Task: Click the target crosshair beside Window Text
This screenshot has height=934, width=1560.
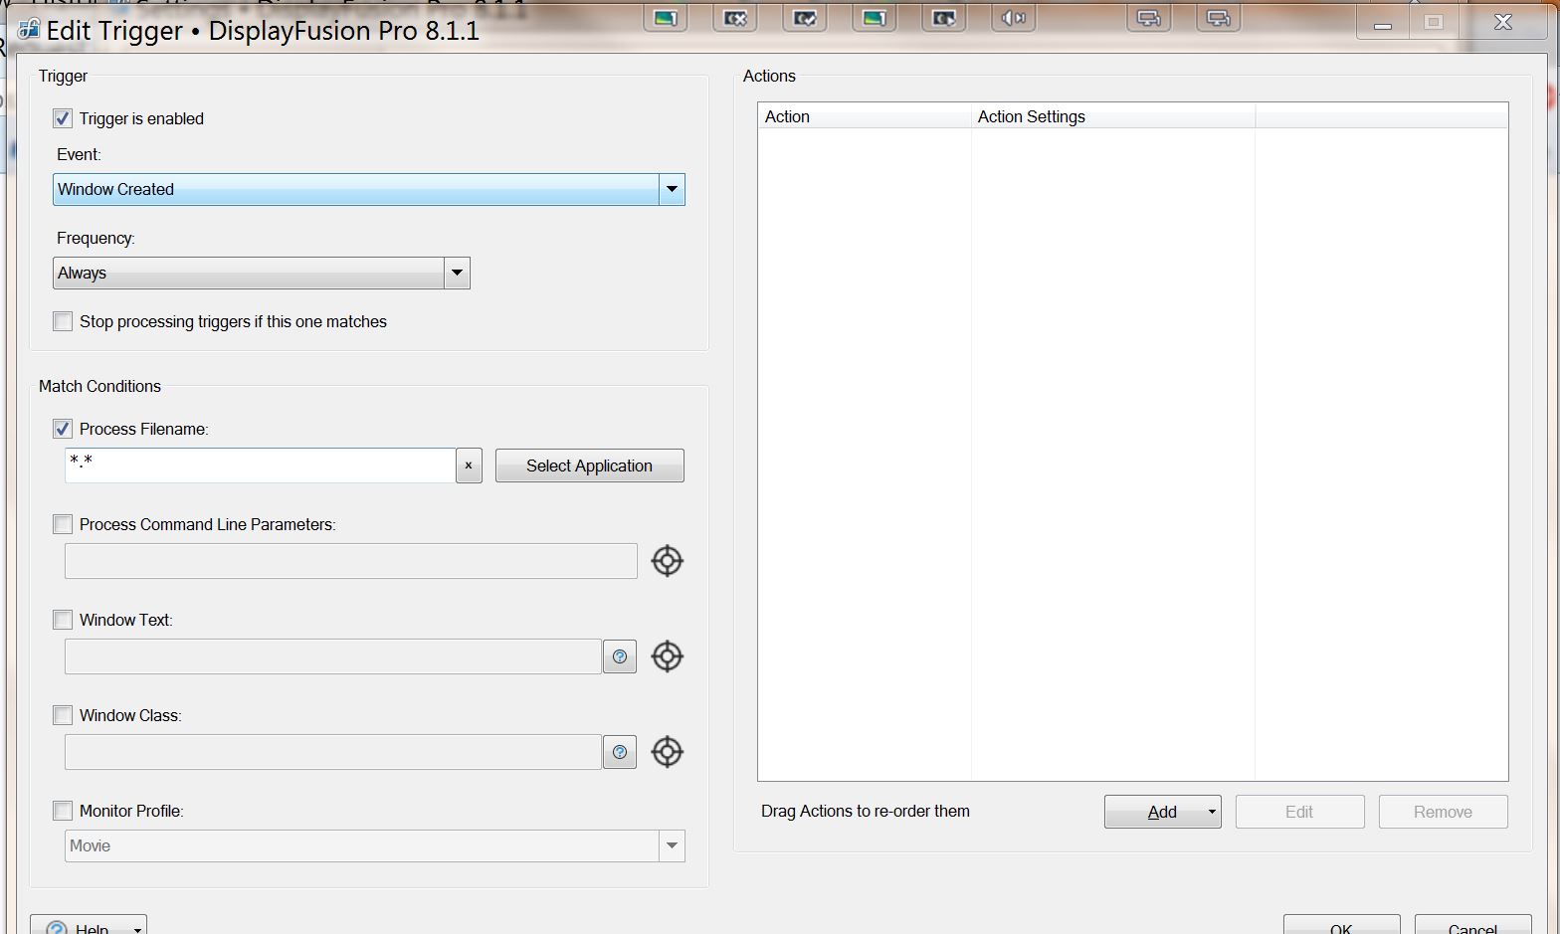Action: tap(667, 656)
